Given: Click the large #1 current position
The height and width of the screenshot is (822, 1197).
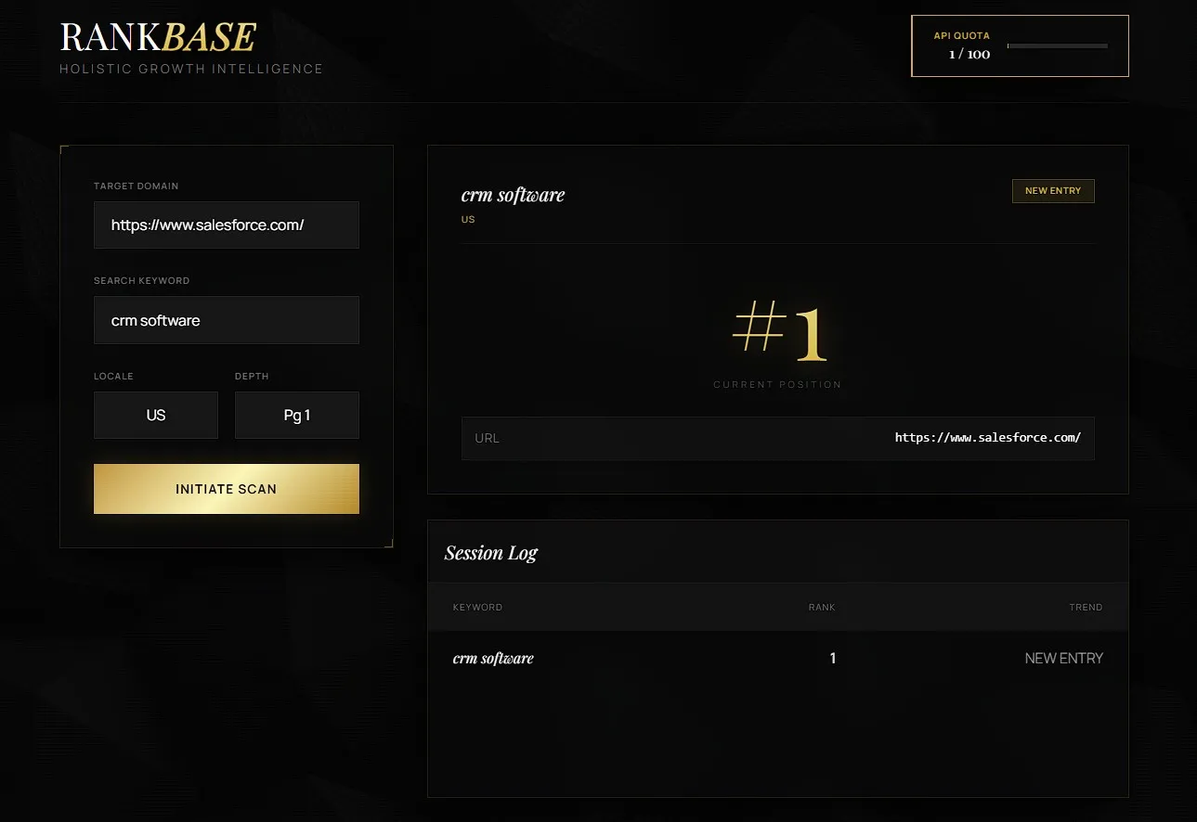Looking at the screenshot, I should (x=777, y=331).
